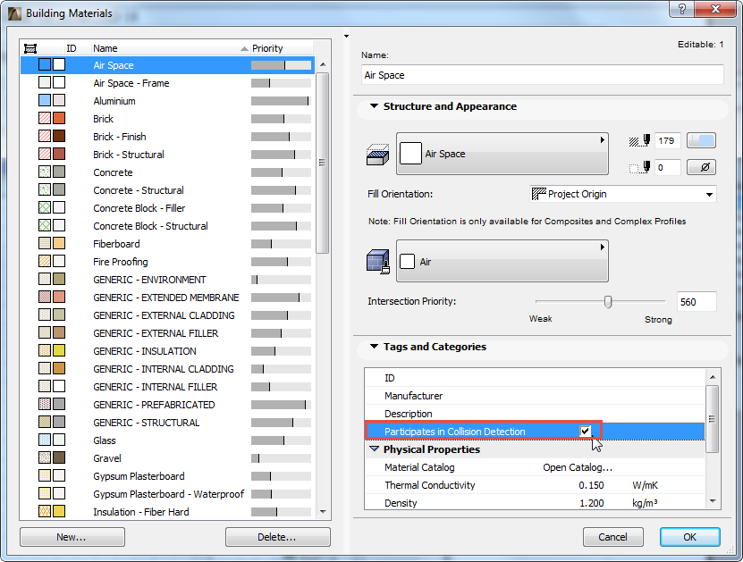Select the Description property row
The width and height of the screenshot is (743, 562).
click(535, 414)
